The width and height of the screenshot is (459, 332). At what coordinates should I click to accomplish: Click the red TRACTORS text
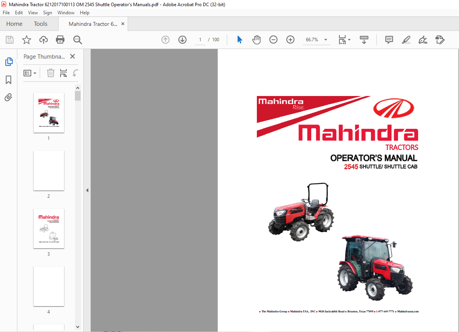[x=402, y=147]
